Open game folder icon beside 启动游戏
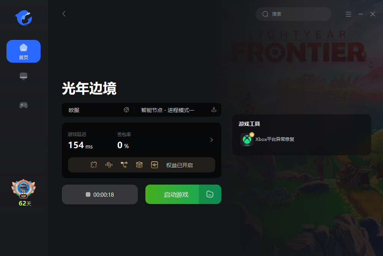The width and height of the screenshot is (383, 256). click(x=210, y=194)
